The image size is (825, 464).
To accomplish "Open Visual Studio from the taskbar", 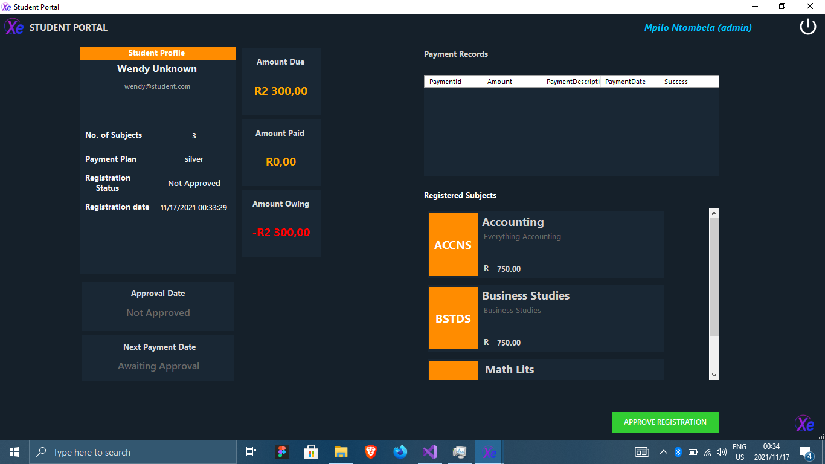I will coord(429,452).
